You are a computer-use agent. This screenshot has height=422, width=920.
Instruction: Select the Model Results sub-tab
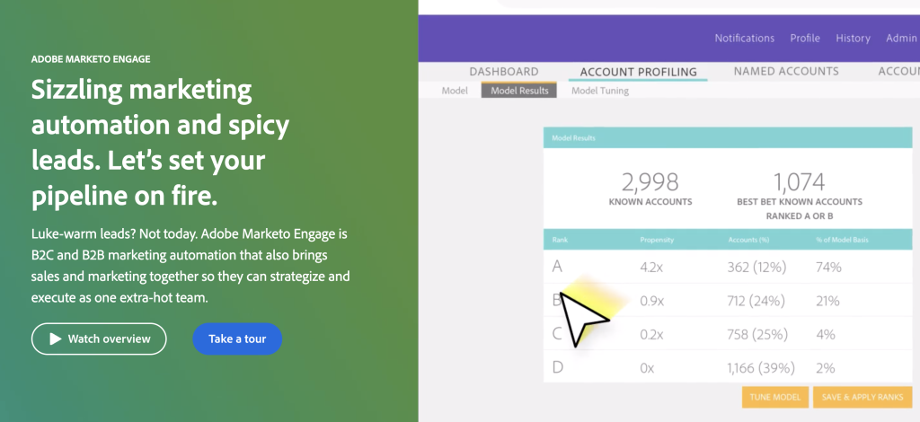[x=519, y=91]
